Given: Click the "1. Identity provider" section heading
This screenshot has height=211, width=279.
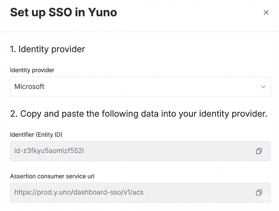Looking at the screenshot, I should pyautogui.click(x=47, y=49).
